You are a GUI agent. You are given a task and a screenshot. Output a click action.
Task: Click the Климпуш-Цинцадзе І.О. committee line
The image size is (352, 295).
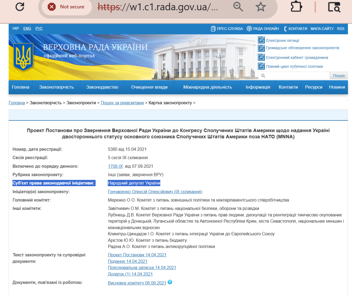pyautogui.click(x=191, y=234)
